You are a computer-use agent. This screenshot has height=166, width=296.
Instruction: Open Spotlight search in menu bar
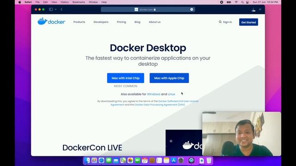pyautogui.click(x=242, y=2)
